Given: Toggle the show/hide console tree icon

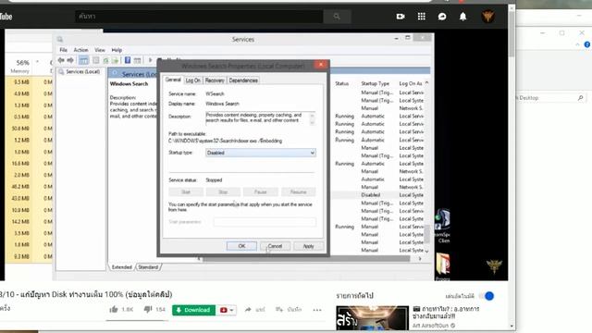Looking at the screenshot, I should click(83, 60).
